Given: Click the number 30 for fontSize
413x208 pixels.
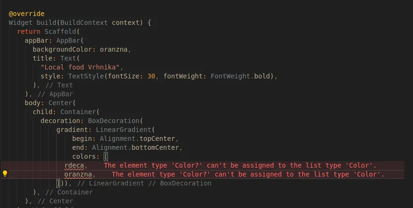Looking at the screenshot, I should [x=151, y=76].
